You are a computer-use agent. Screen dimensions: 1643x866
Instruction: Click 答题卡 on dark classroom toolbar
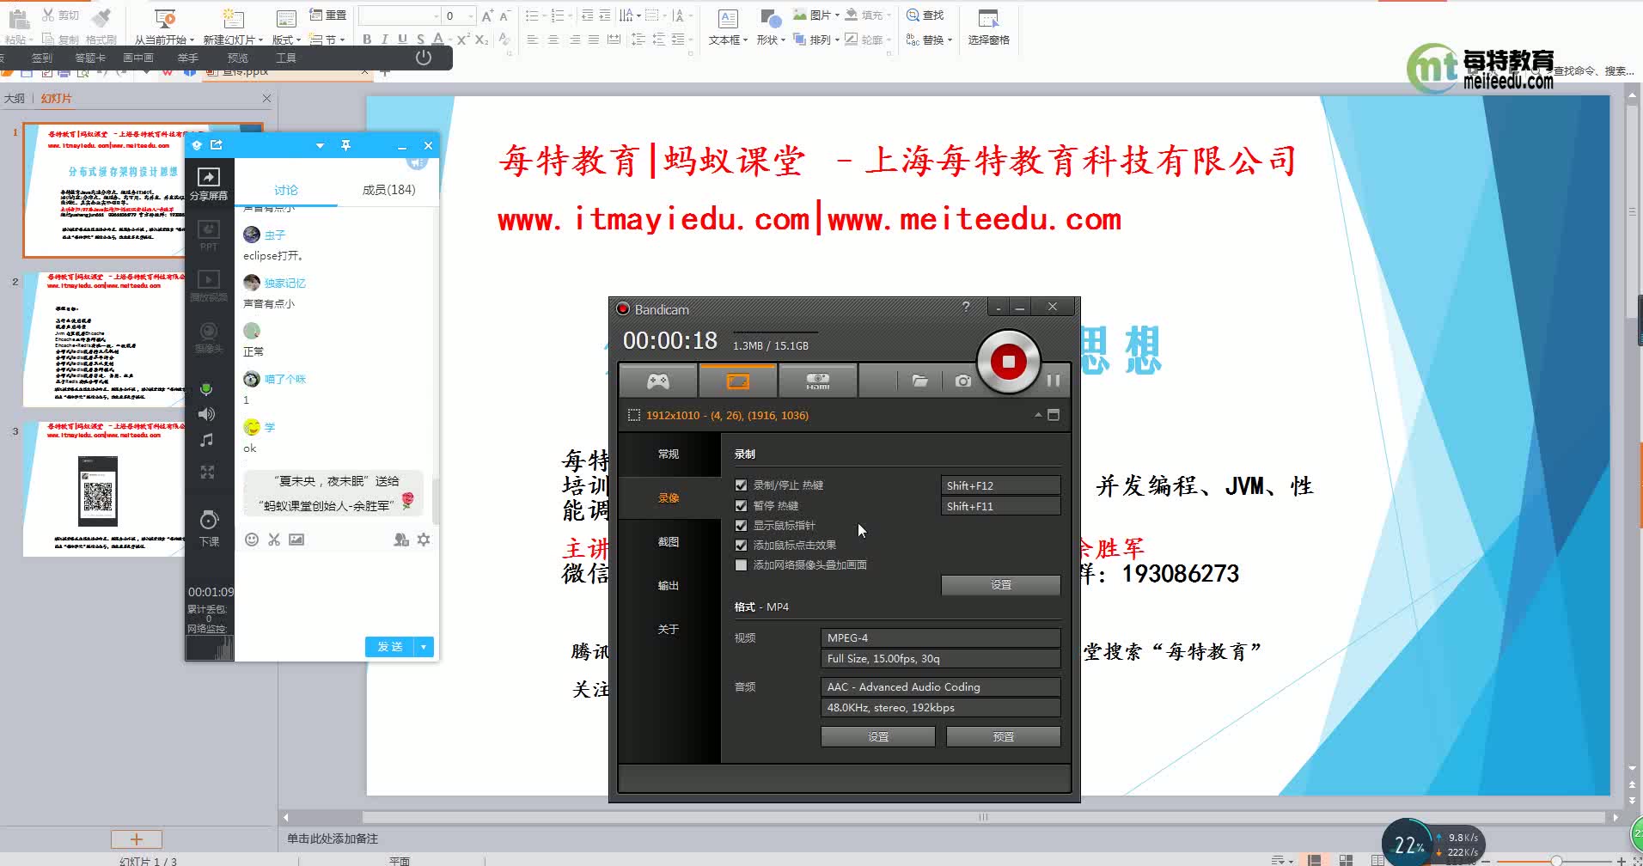(90, 58)
